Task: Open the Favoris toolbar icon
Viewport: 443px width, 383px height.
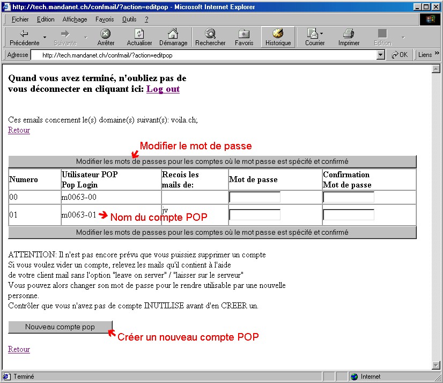Action: click(244, 34)
